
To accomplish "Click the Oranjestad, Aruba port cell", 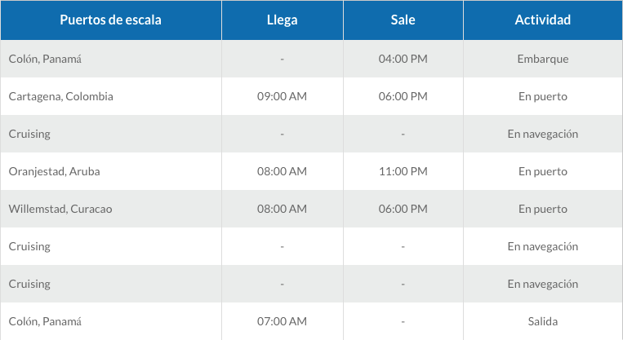I will coord(54,171).
